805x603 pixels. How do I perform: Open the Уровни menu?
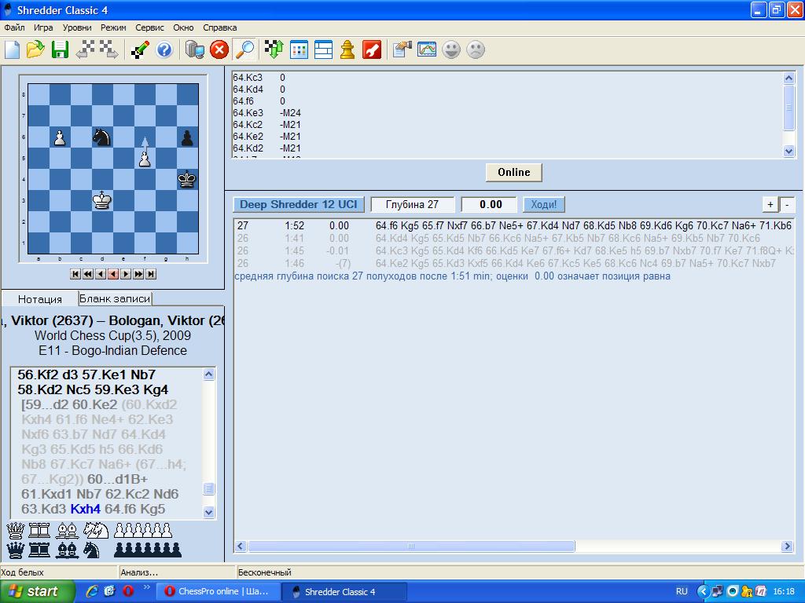(77, 27)
